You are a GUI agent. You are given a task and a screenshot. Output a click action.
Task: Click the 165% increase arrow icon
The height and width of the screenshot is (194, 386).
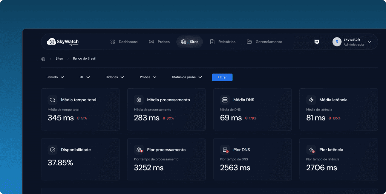[330, 118]
